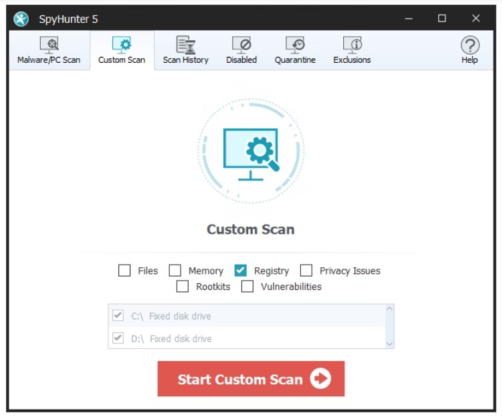Click the Rootkits label text

click(213, 287)
